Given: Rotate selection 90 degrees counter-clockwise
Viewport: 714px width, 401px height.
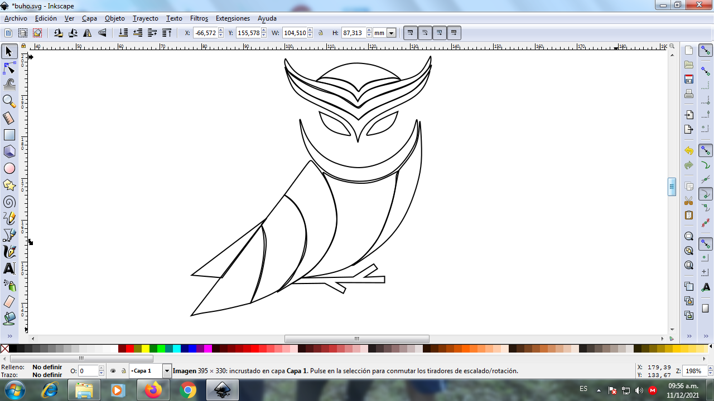Looking at the screenshot, I should click(x=59, y=33).
